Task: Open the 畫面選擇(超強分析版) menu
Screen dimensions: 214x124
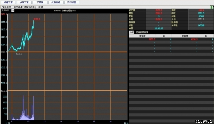Action: point(25,7)
